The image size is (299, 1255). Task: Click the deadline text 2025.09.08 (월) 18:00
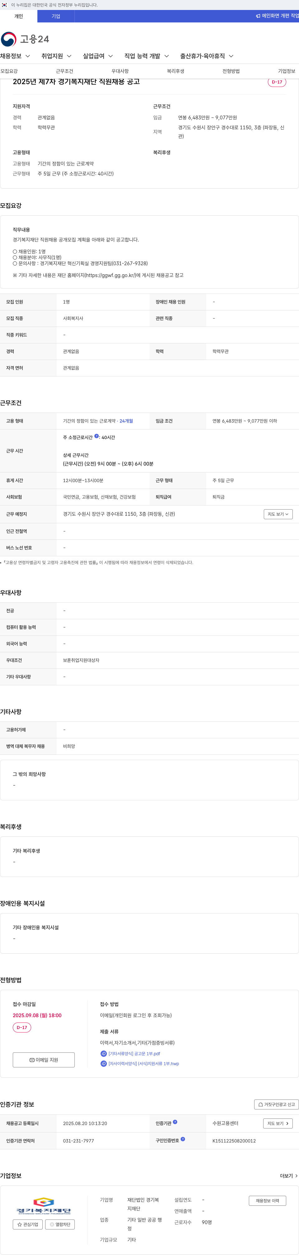(37, 1015)
